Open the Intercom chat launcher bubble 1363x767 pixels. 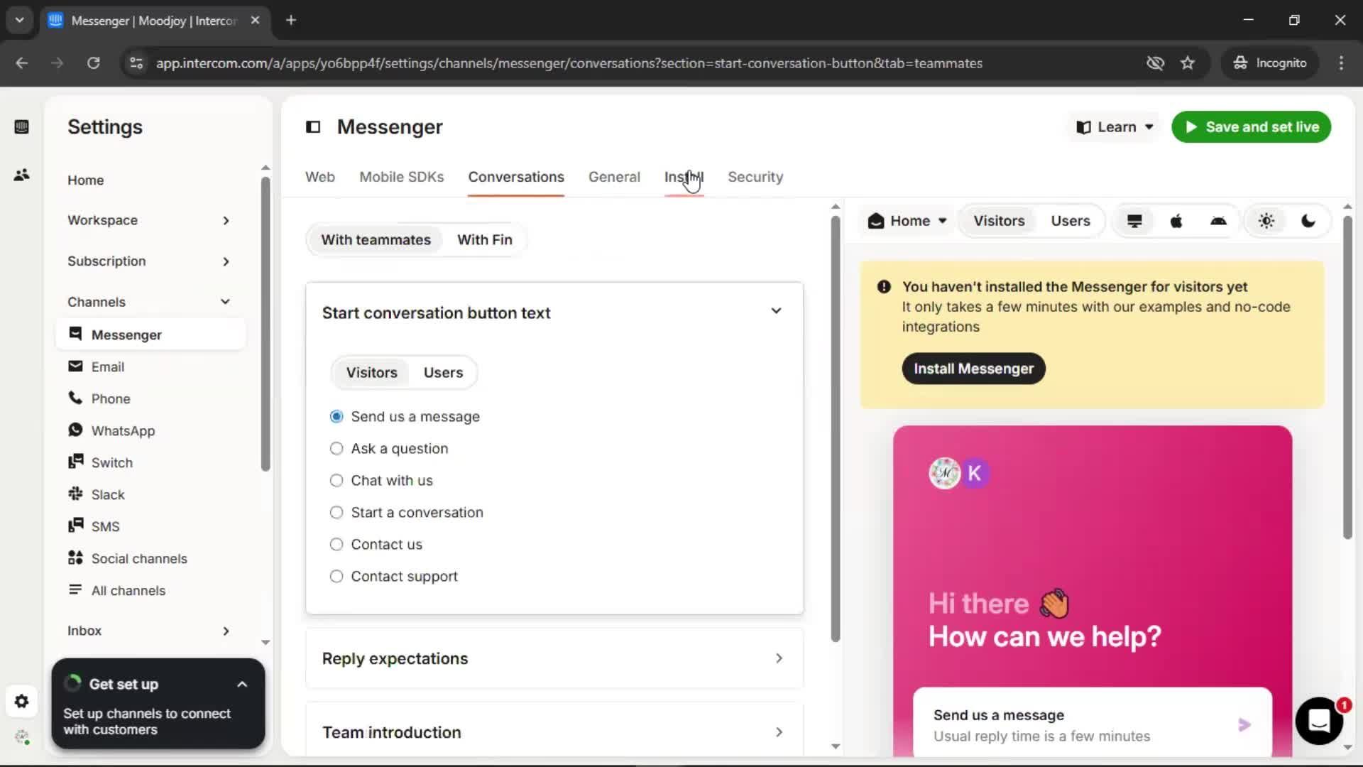coord(1319,721)
